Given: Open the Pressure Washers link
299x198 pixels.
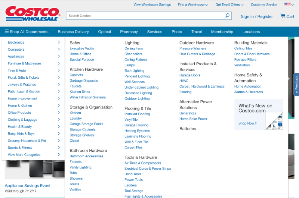Looking at the screenshot, I should tap(193, 48).
